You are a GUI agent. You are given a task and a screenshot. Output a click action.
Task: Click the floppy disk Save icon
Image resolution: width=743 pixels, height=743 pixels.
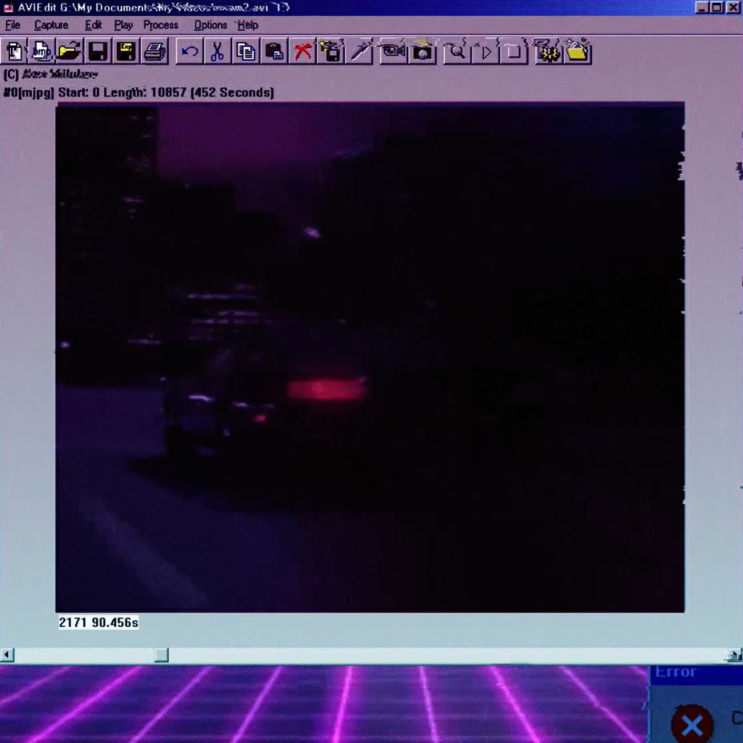click(98, 52)
